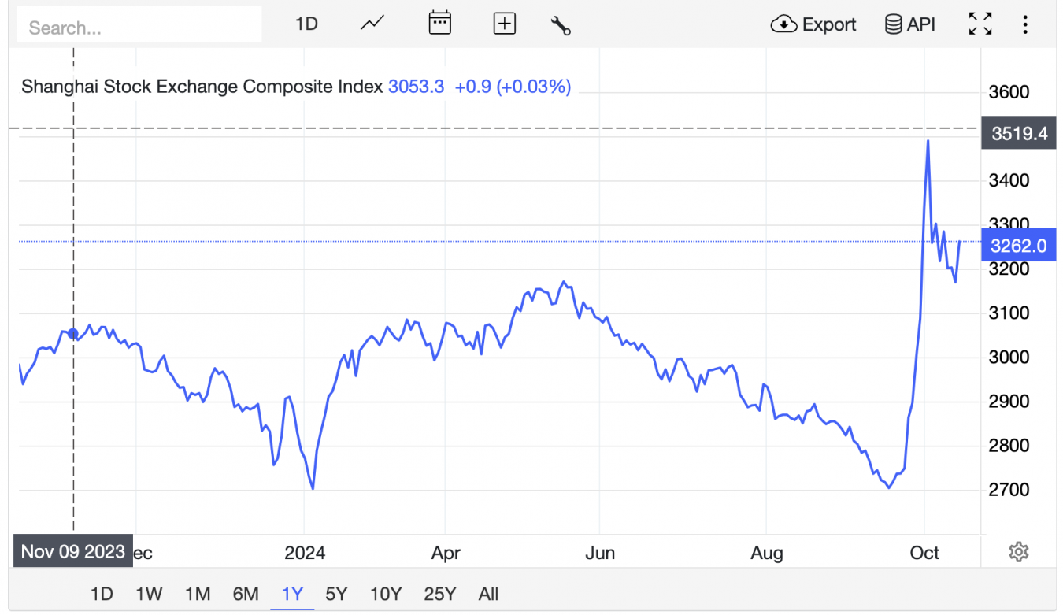Image resolution: width=1063 pixels, height=615 pixels.
Task: Click the Export cloud download button
Action: coord(813,24)
